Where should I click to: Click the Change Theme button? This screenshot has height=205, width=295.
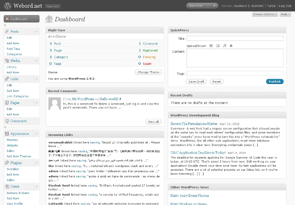148,72
